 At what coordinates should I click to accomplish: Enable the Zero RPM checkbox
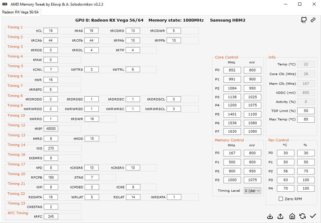pos(281,199)
